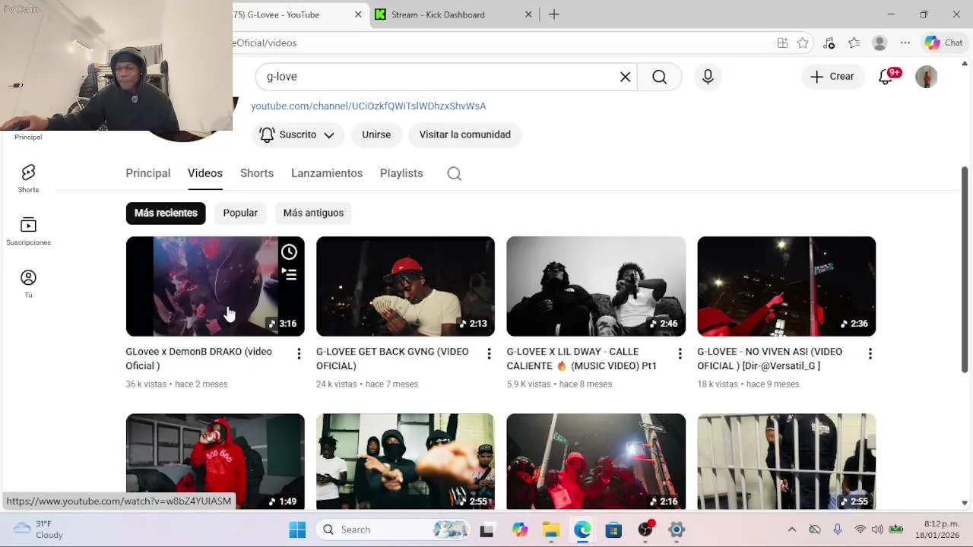
Task: Open the youtube.com/channel link
Action: pyautogui.click(x=369, y=106)
